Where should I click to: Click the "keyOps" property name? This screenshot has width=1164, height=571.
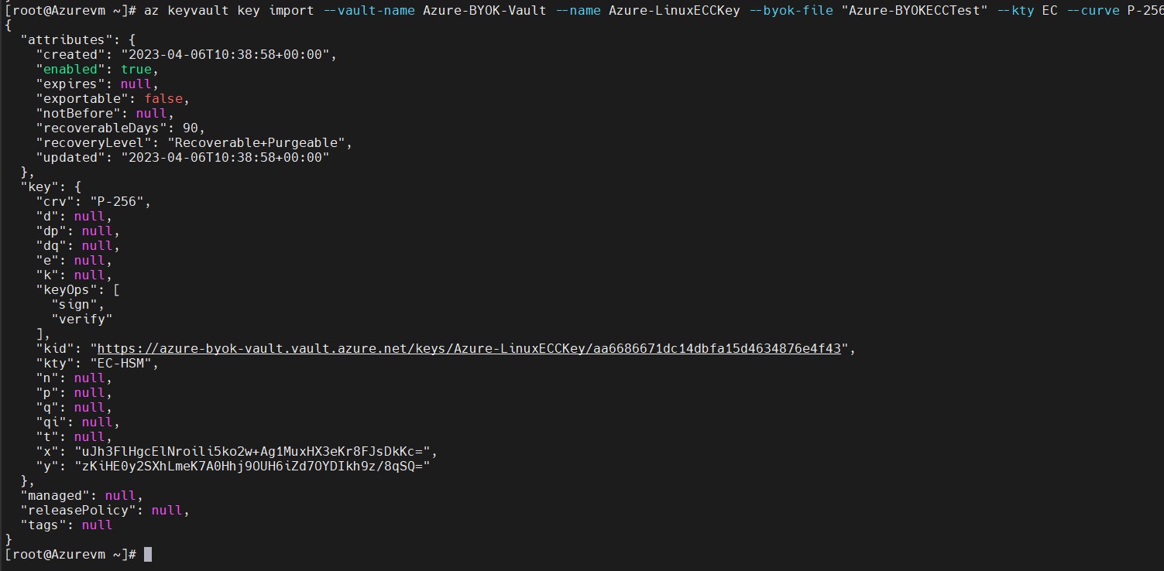pos(66,289)
